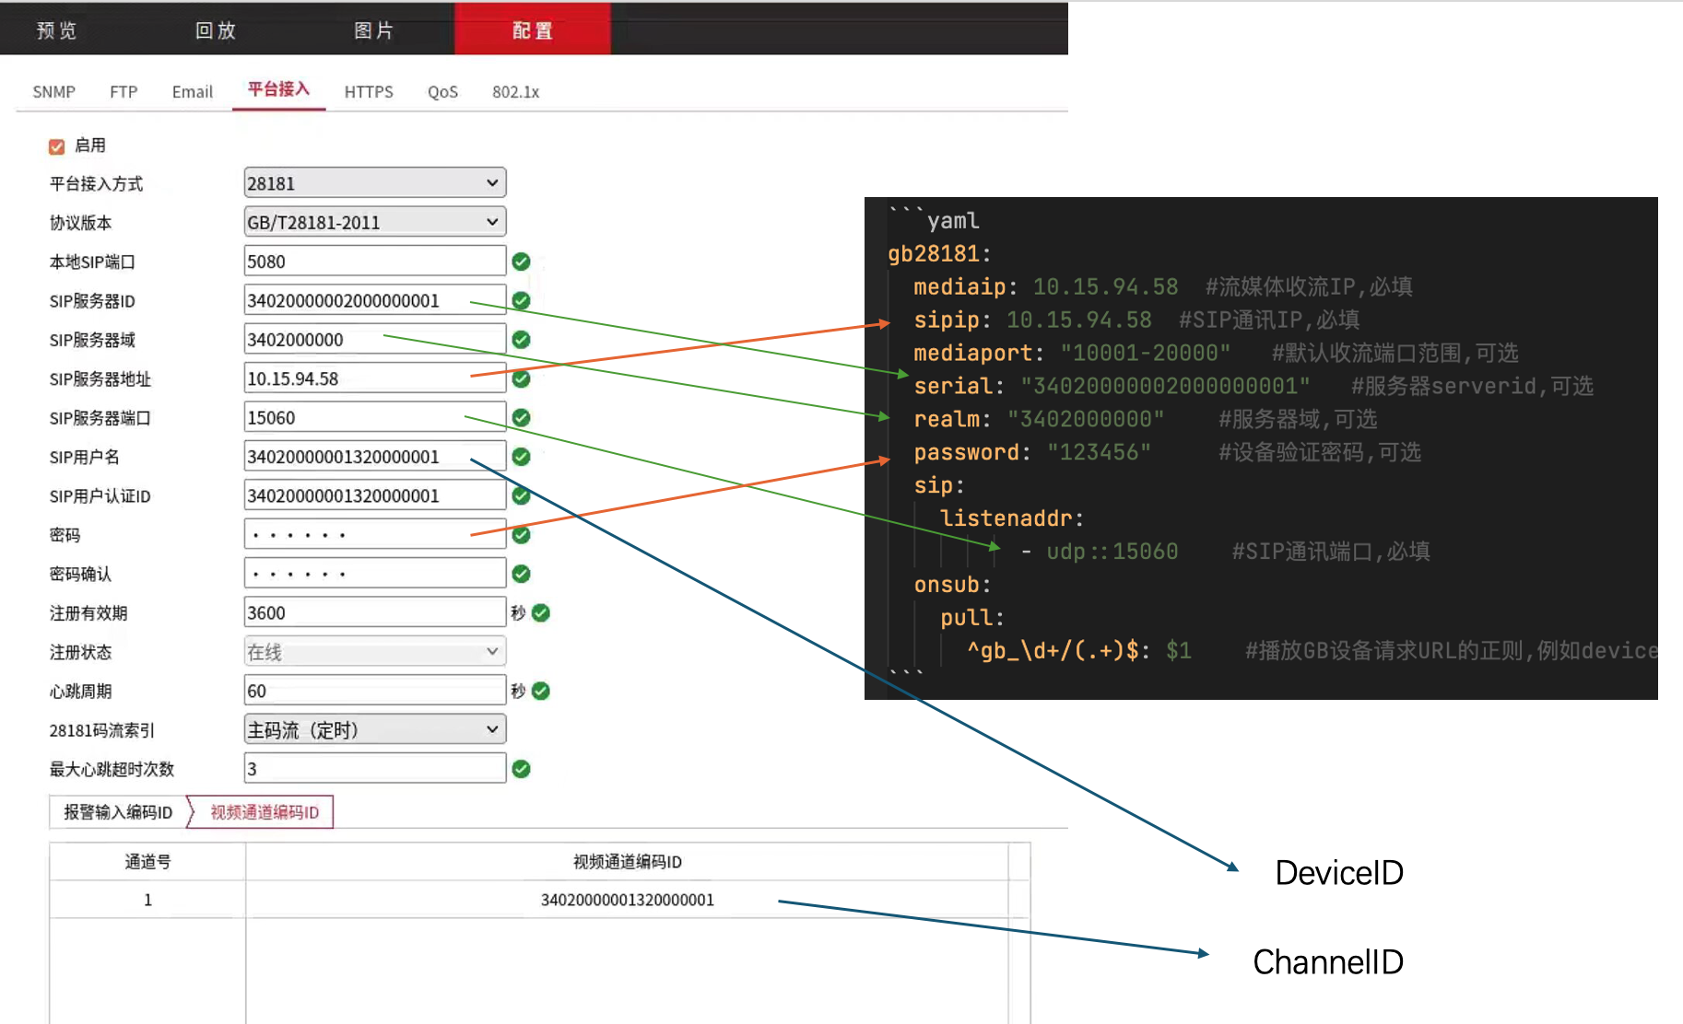Image resolution: width=1683 pixels, height=1024 pixels.
Task: Click the SIP服务器地址 input field
Action: tap(374, 378)
